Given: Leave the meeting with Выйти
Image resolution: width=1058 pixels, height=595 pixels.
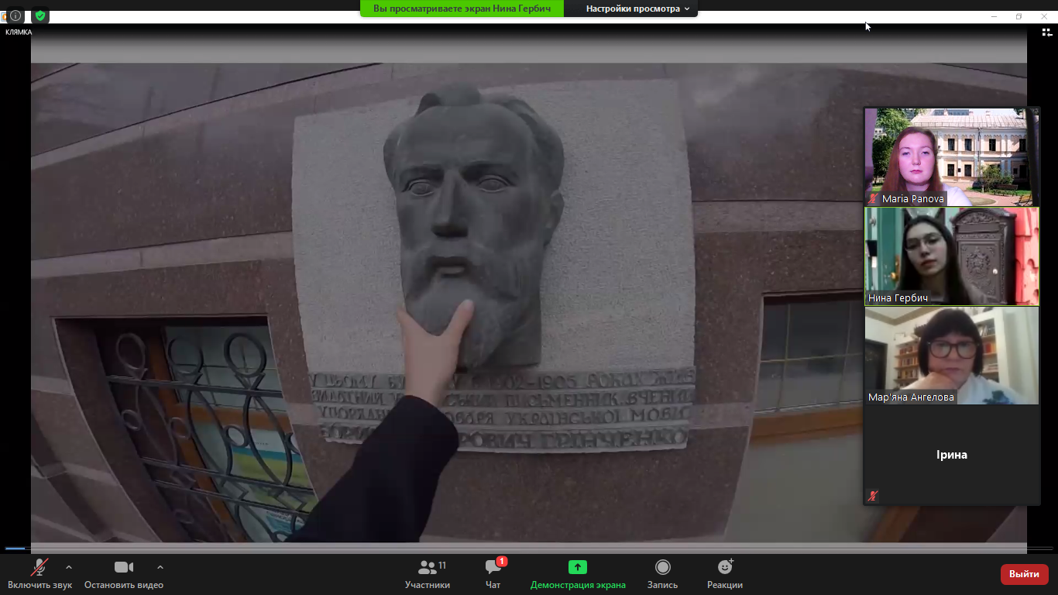Looking at the screenshot, I should pos(1024,574).
